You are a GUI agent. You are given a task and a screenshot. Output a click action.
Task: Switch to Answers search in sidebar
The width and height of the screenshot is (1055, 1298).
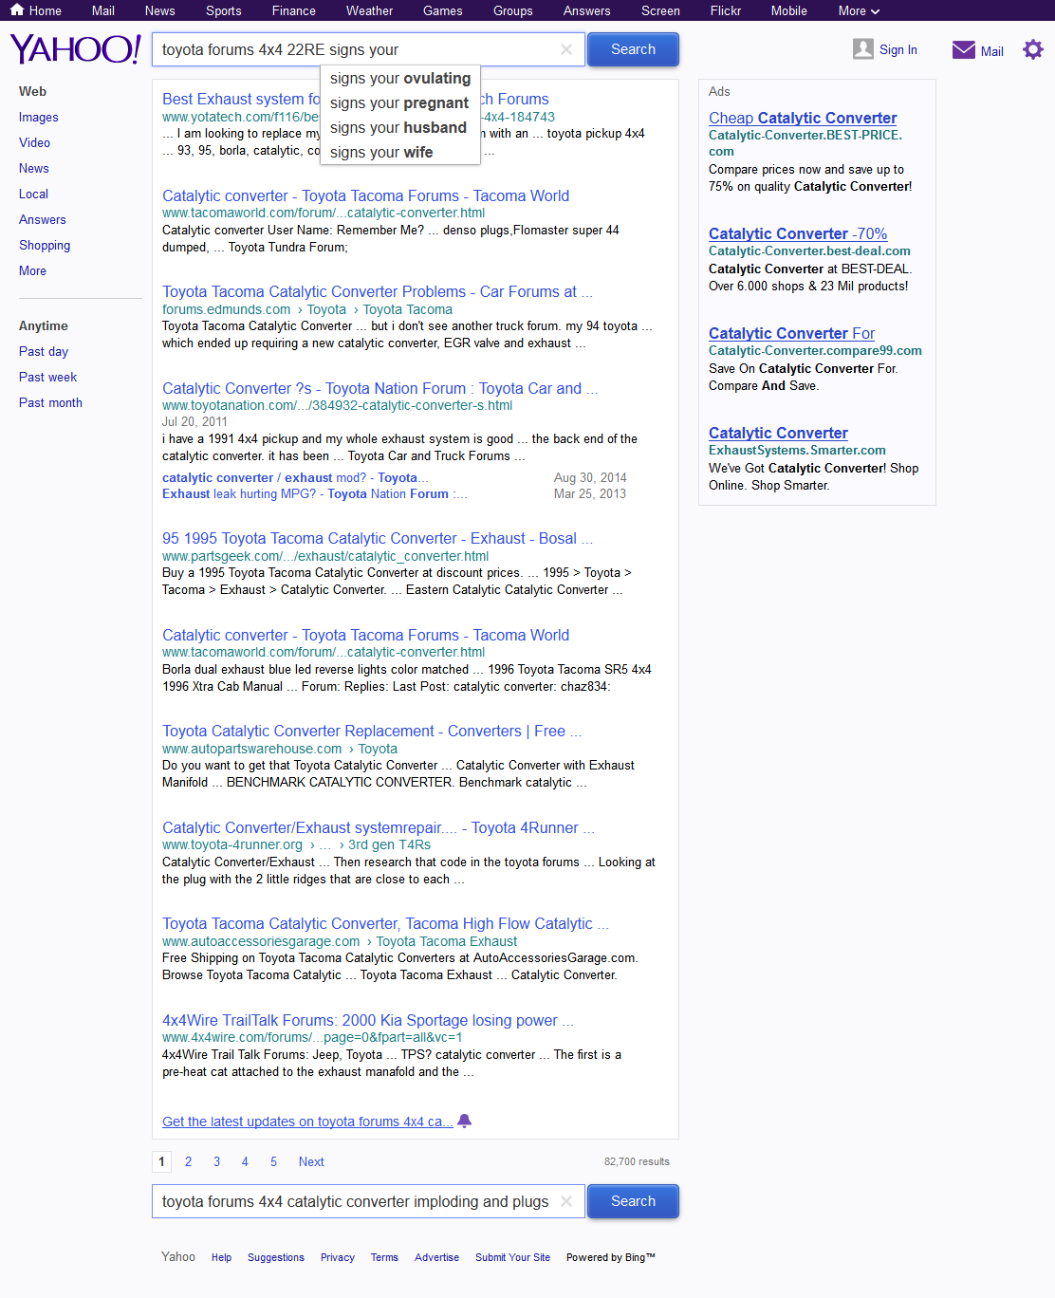coord(43,219)
